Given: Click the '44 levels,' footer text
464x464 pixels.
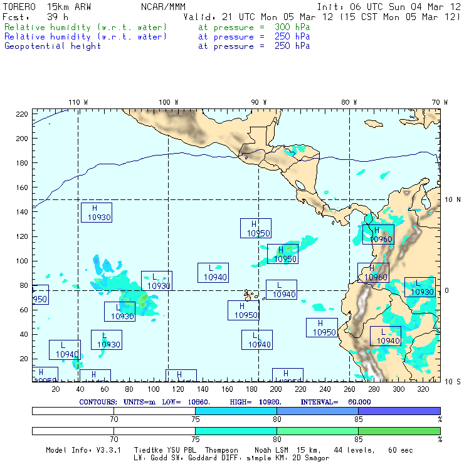Looking at the screenshot, I should click(354, 450).
